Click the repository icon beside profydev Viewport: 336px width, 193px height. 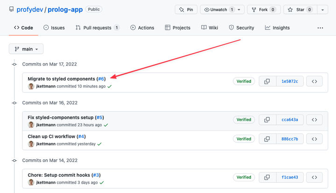tap(11, 9)
